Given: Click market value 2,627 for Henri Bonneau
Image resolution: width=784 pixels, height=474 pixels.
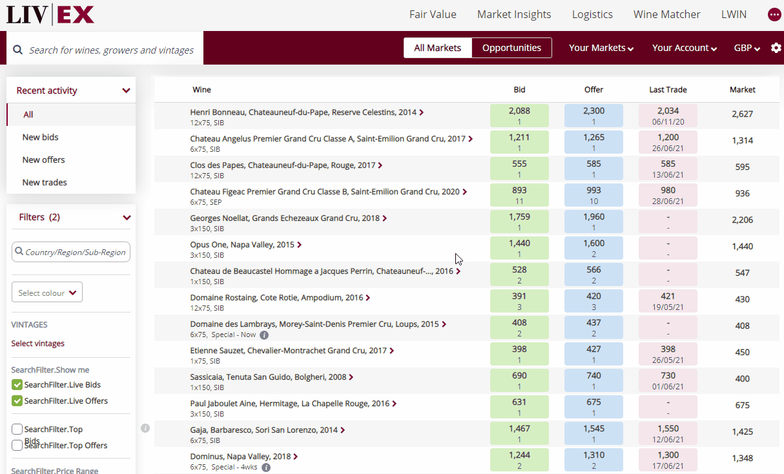Looking at the screenshot, I should [743, 114].
